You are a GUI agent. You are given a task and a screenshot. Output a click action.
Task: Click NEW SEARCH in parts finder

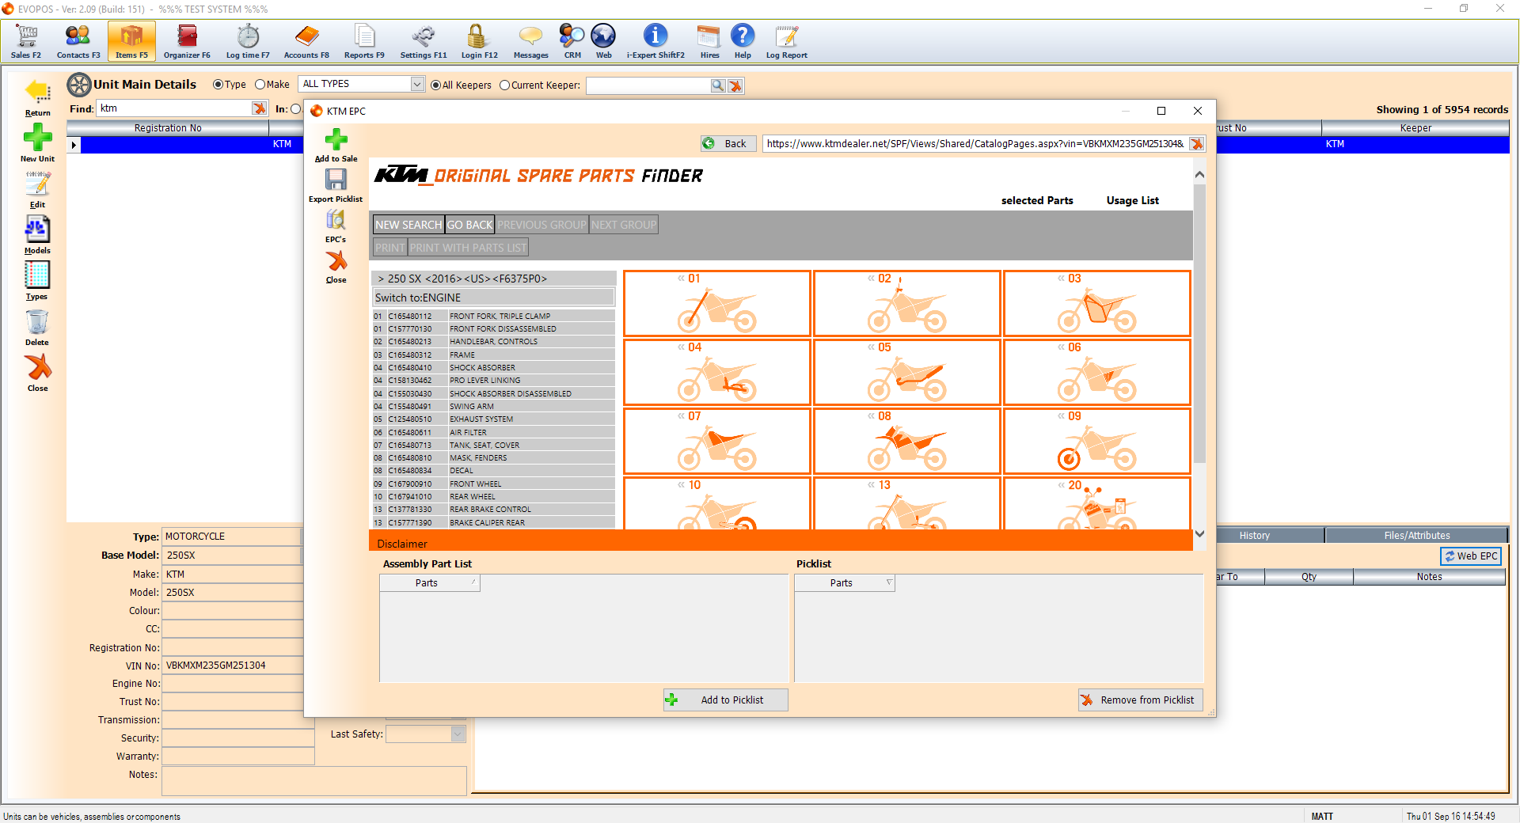coord(408,225)
